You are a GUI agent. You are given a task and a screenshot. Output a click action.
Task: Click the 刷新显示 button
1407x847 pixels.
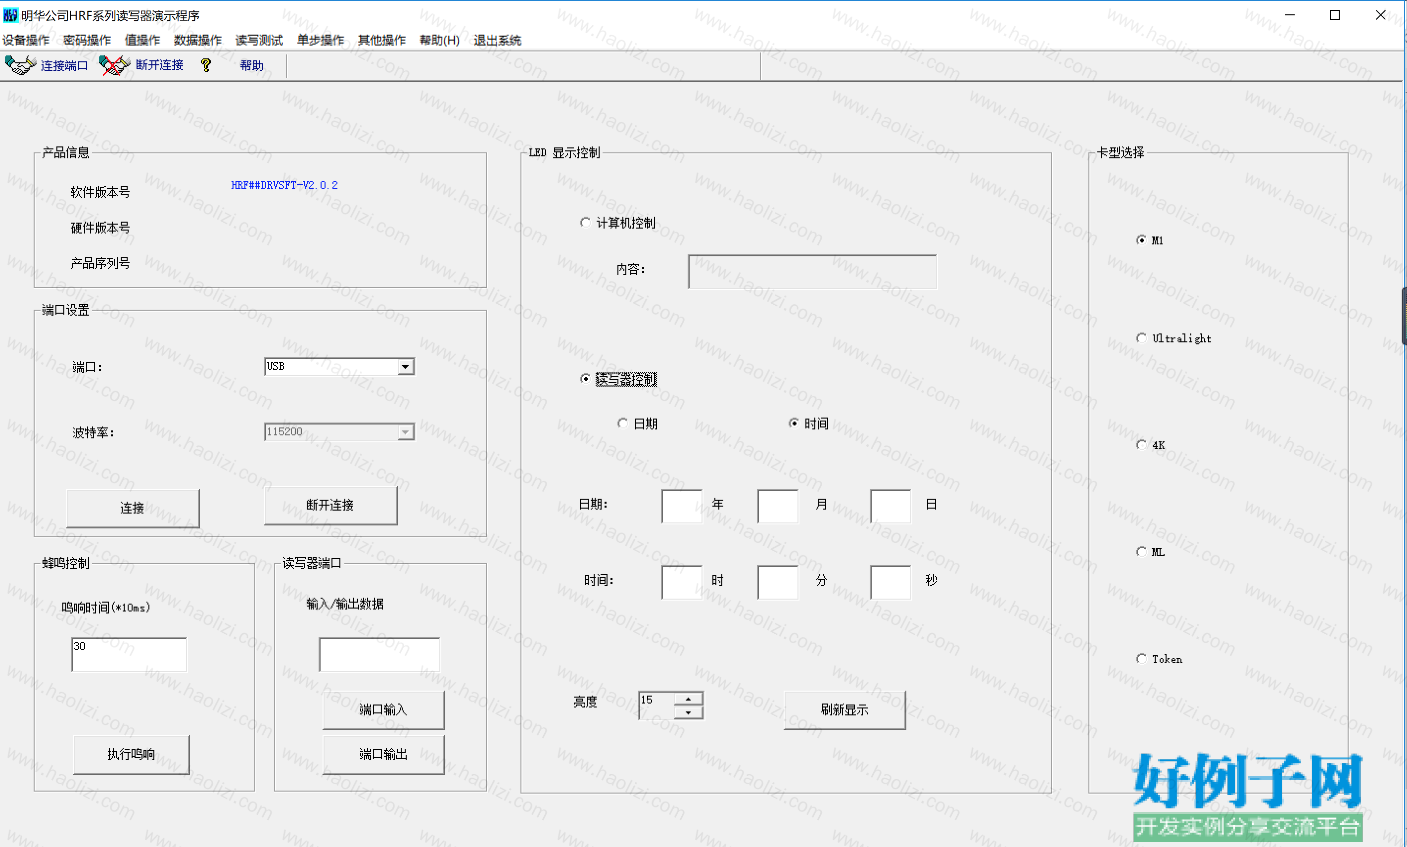pos(844,709)
